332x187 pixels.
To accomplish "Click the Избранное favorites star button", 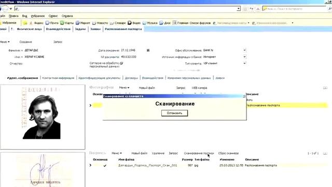I will tap(8, 23).
